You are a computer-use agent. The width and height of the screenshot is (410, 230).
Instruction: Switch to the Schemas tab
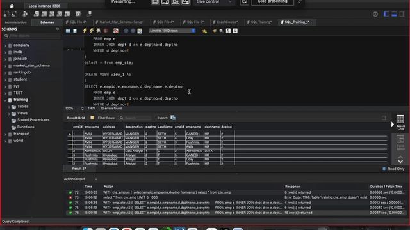click(x=47, y=22)
